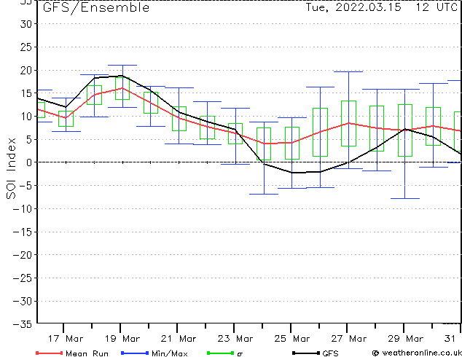Click the y-axis value '-10'
The width and height of the screenshot is (462, 357).
coord(23,208)
